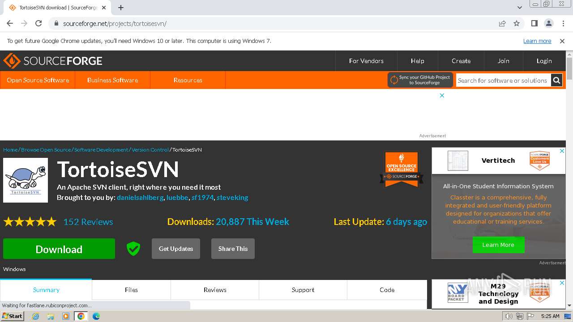Open the Resources menu

click(188, 80)
